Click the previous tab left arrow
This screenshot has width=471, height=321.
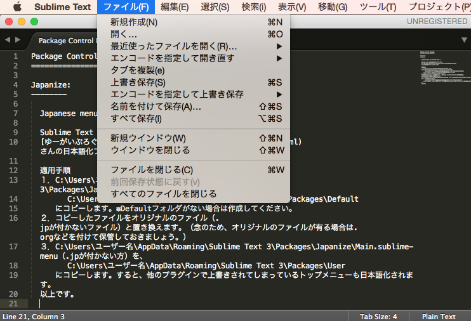pyautogui.click(x=8, y=39)
